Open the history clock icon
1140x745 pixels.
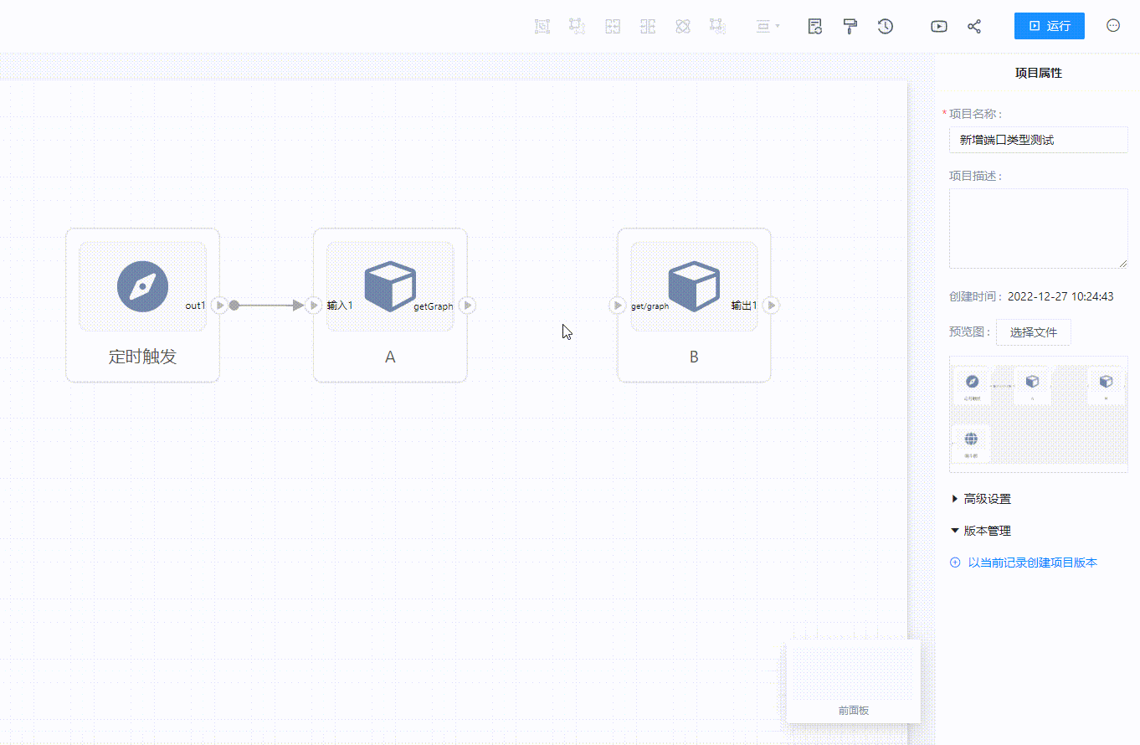pyautogui.click(x=885, y=26)
